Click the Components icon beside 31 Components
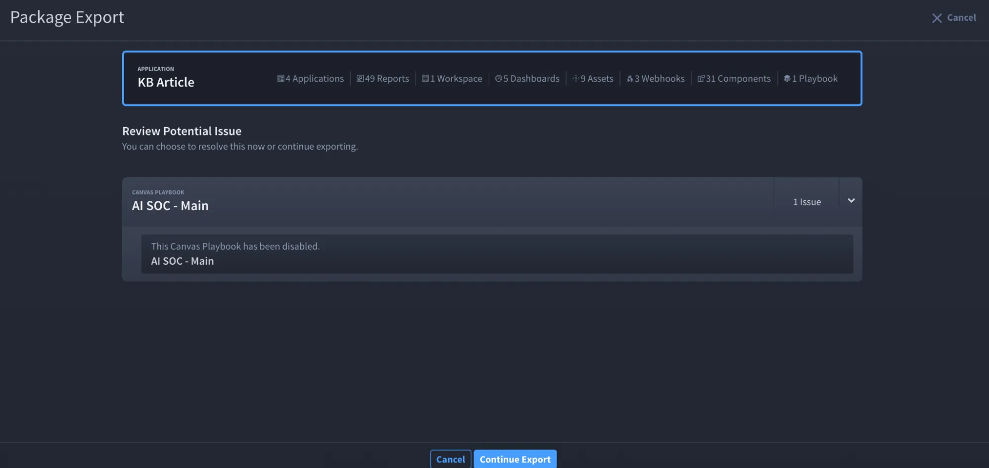 click(x=701, y=79)
